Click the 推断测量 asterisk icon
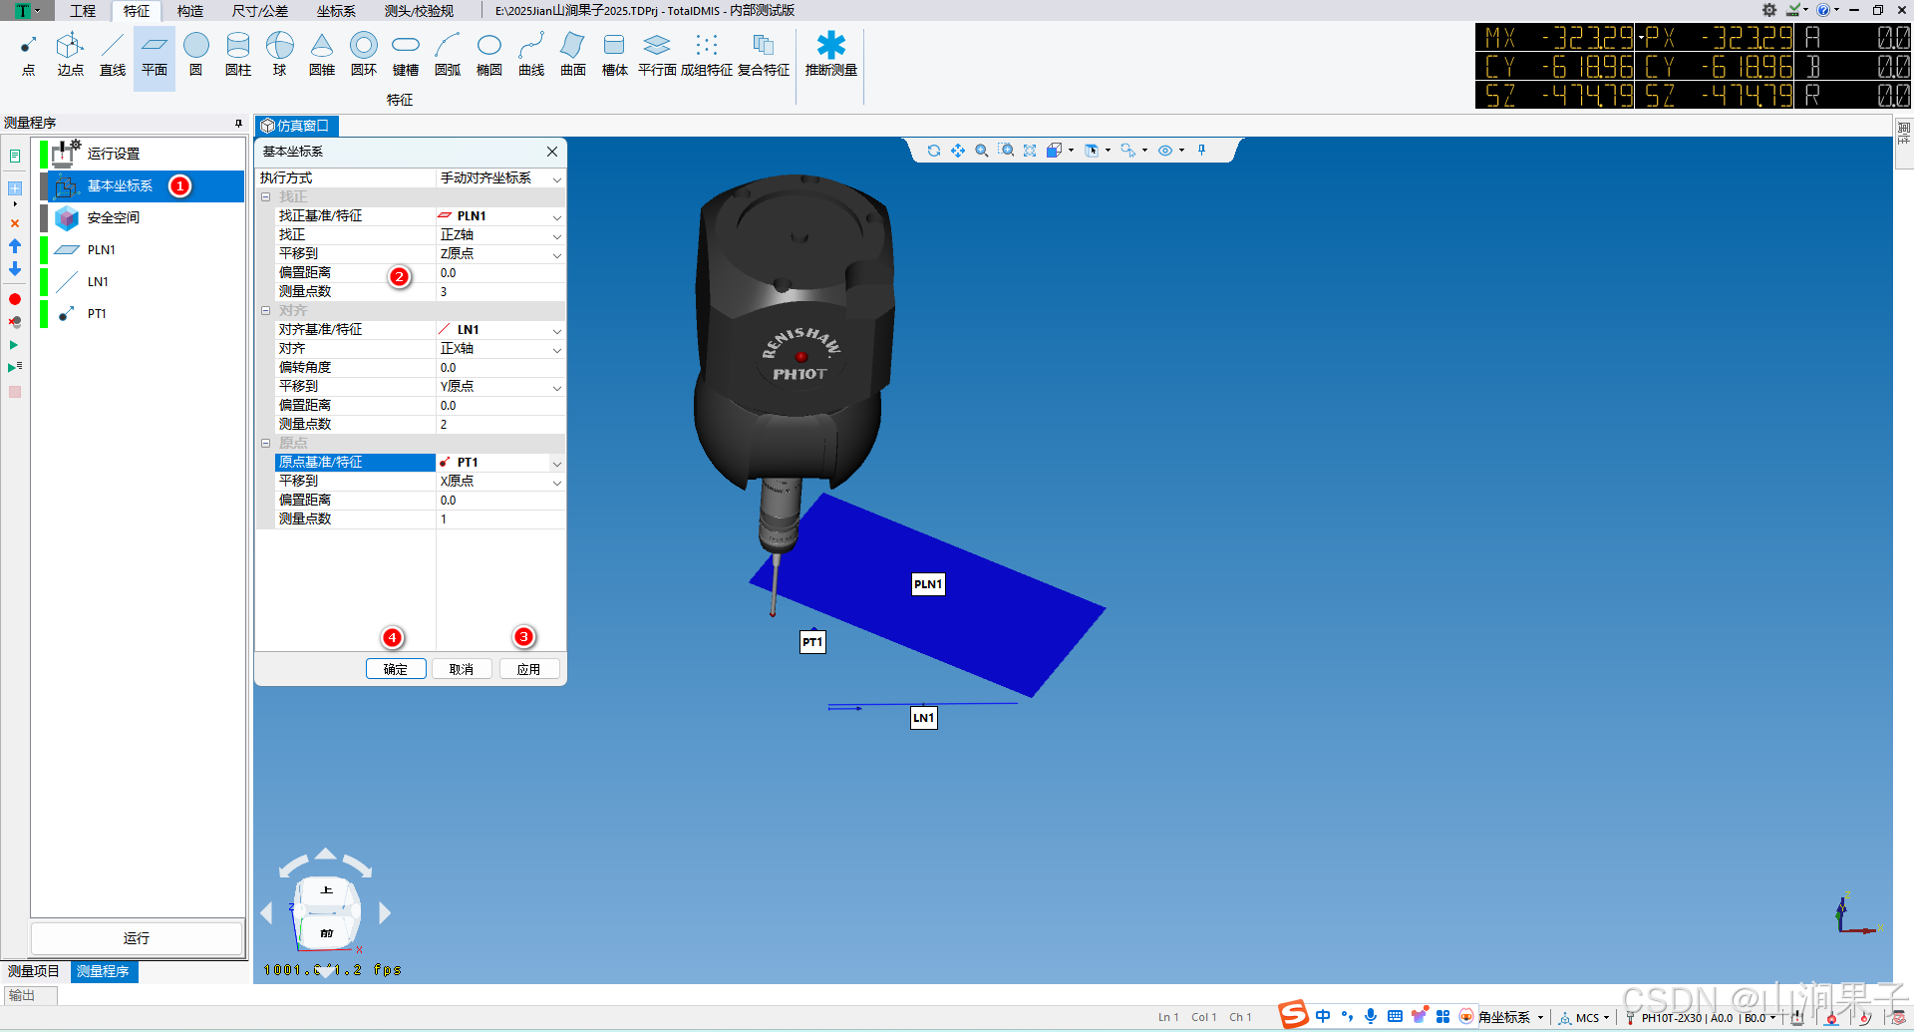This screenshot has width=1914, height=1032. pos(831,45)
